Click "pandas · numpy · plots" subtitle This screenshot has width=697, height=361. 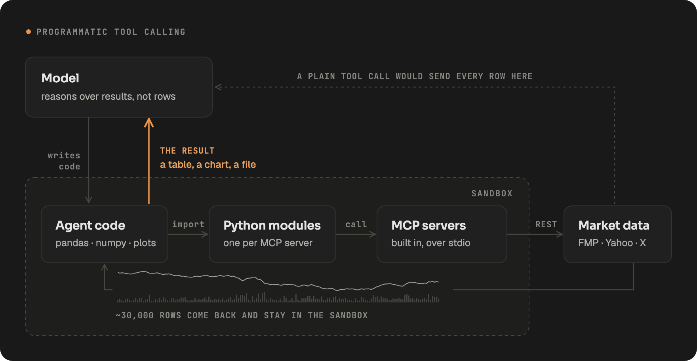(106, 243)
